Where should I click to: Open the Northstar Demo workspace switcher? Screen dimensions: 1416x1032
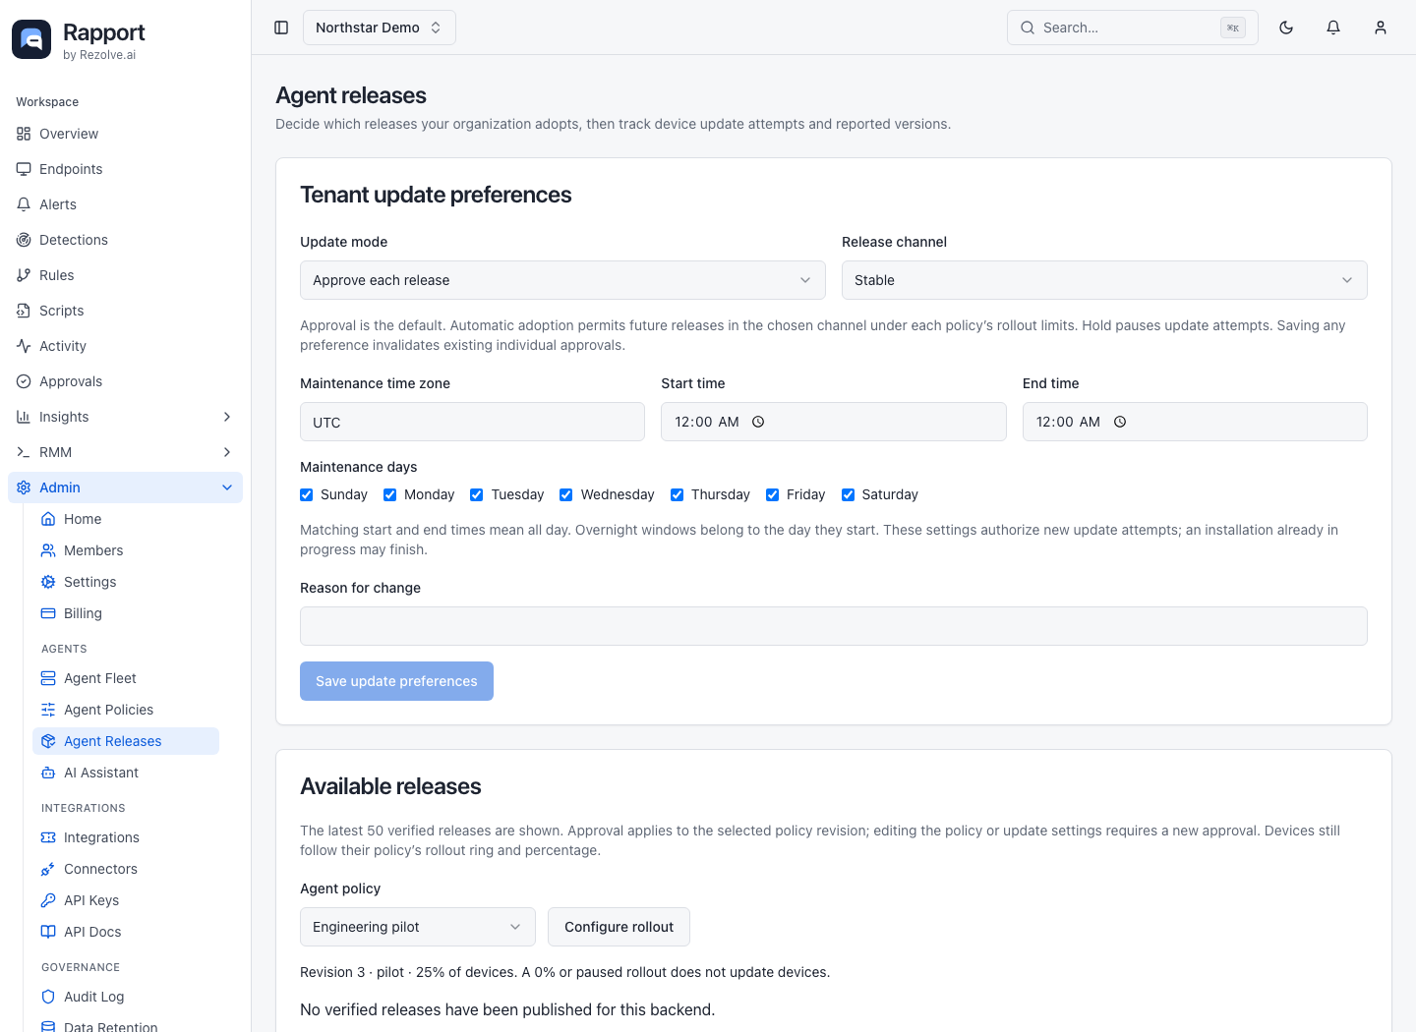click(380, 28)
